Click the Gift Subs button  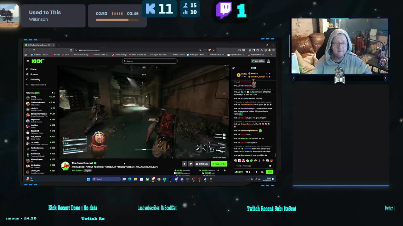click(202, 164)
